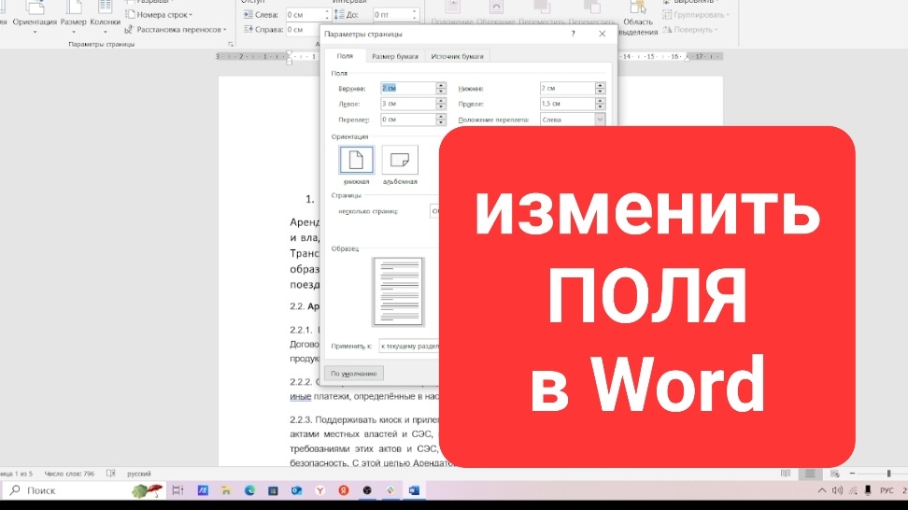Click the Нижнее margin spinner arrows

click(600, 88)
